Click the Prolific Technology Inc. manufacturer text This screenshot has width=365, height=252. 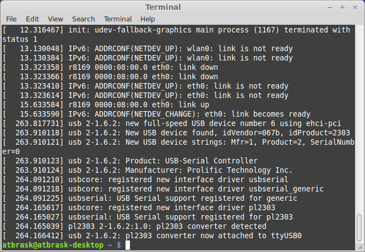(239, 171)
